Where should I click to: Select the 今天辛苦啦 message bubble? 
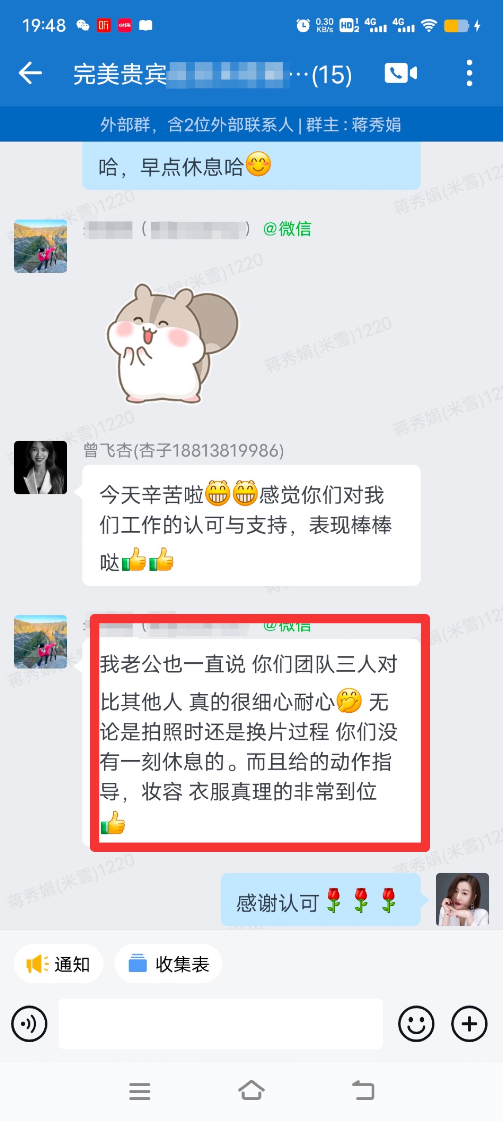251,525
